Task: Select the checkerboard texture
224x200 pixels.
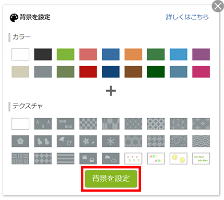Action: tap(88, 124)
